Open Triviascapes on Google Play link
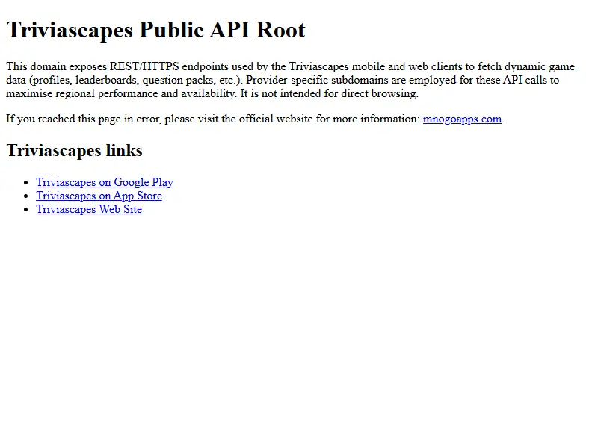Viewport: 598px width, 448px height. coord(105,182)
